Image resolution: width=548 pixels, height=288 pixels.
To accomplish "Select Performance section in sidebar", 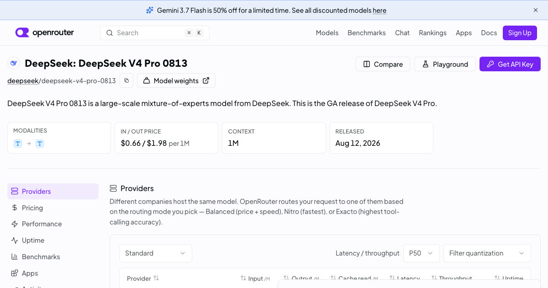I will click(x=53, y=224).
